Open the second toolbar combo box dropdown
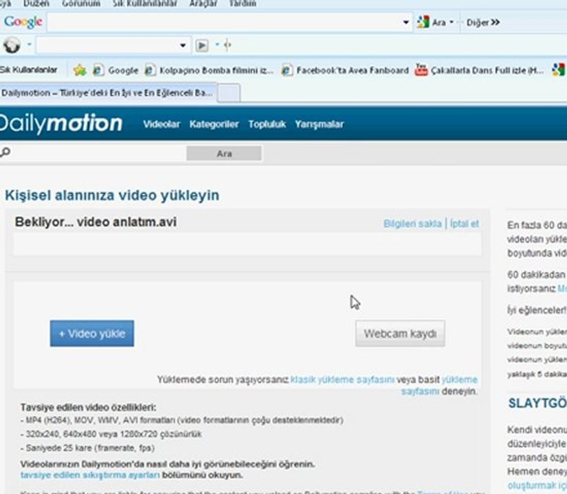 pos(183,45)
